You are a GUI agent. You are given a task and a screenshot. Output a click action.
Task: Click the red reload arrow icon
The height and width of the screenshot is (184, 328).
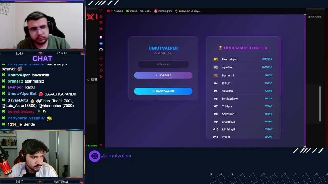[x=101, y=10]
